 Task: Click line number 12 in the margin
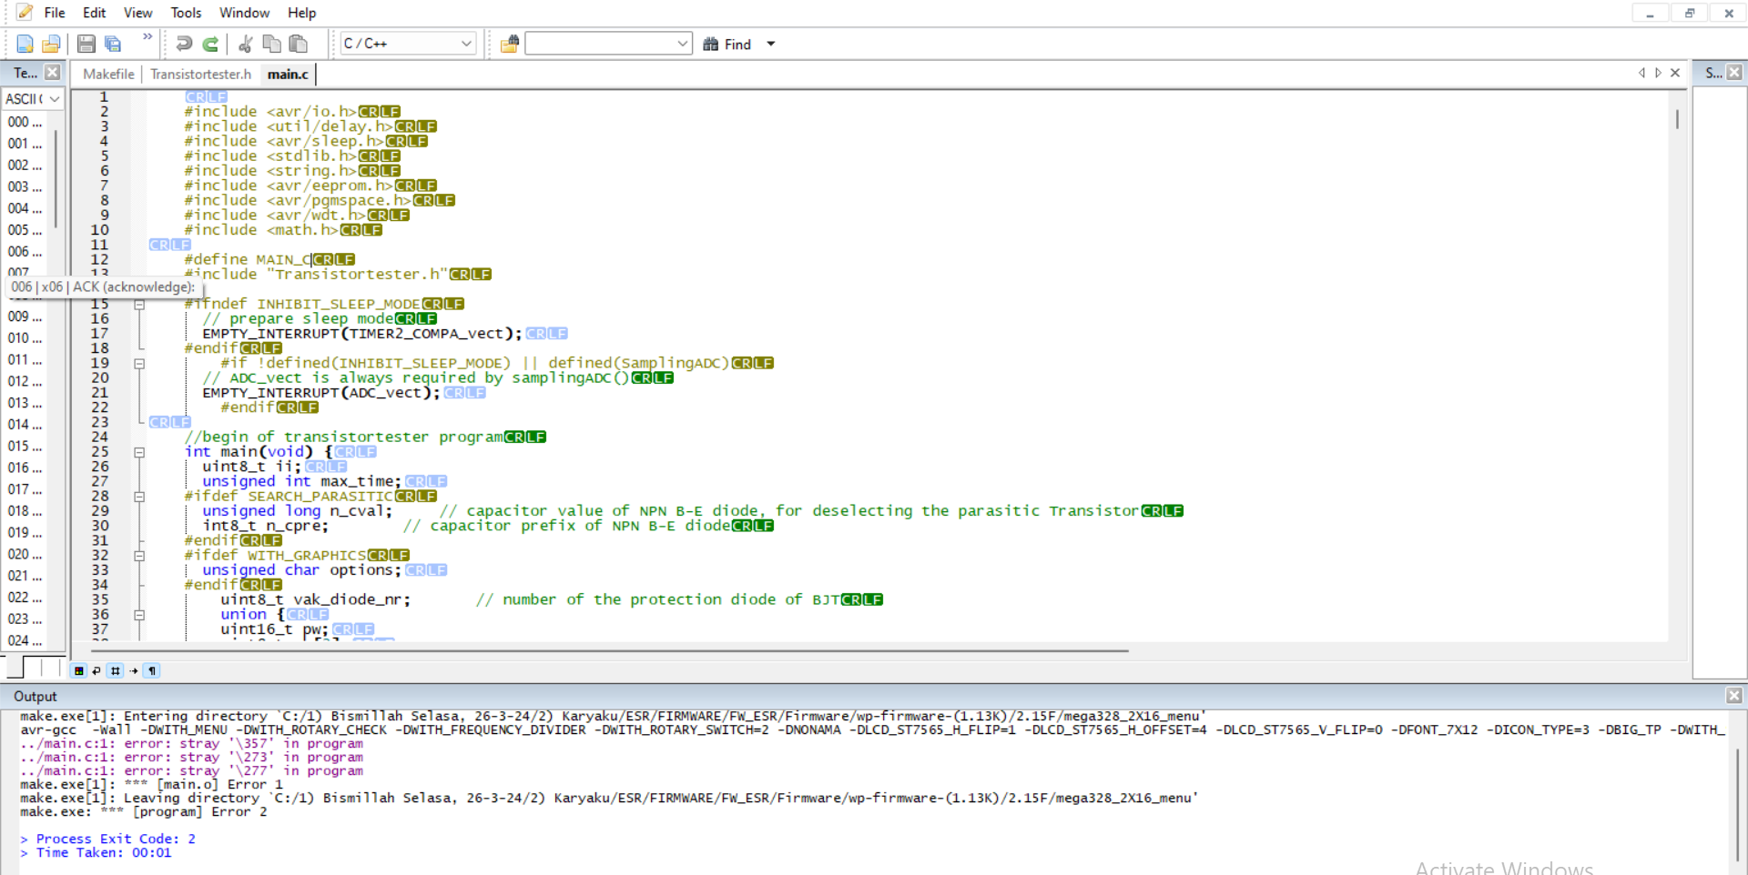100,259
